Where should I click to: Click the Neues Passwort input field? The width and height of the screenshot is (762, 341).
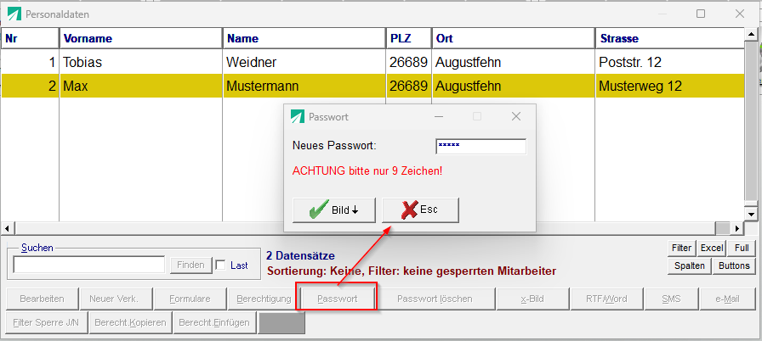(x=481, y=146)
